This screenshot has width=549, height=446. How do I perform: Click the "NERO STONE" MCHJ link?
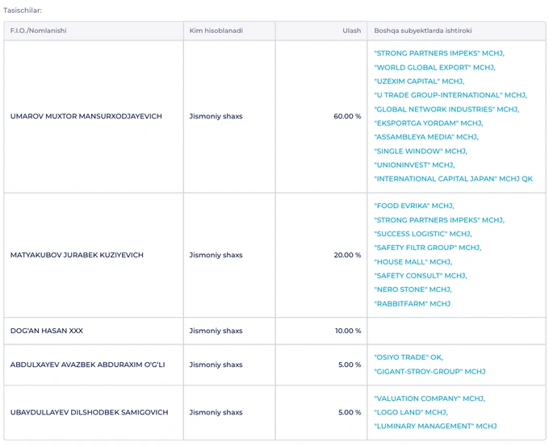(413, 290)
